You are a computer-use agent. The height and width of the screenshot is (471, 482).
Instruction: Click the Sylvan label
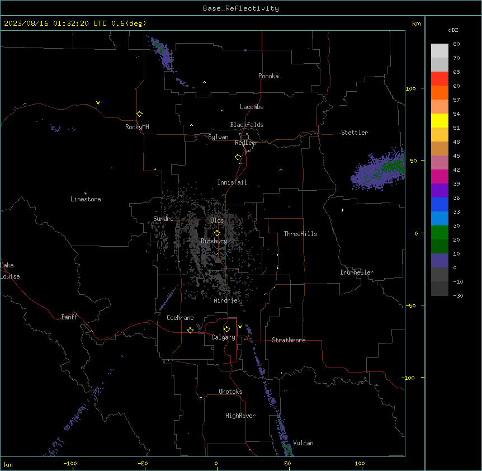[x=218, y=137]
